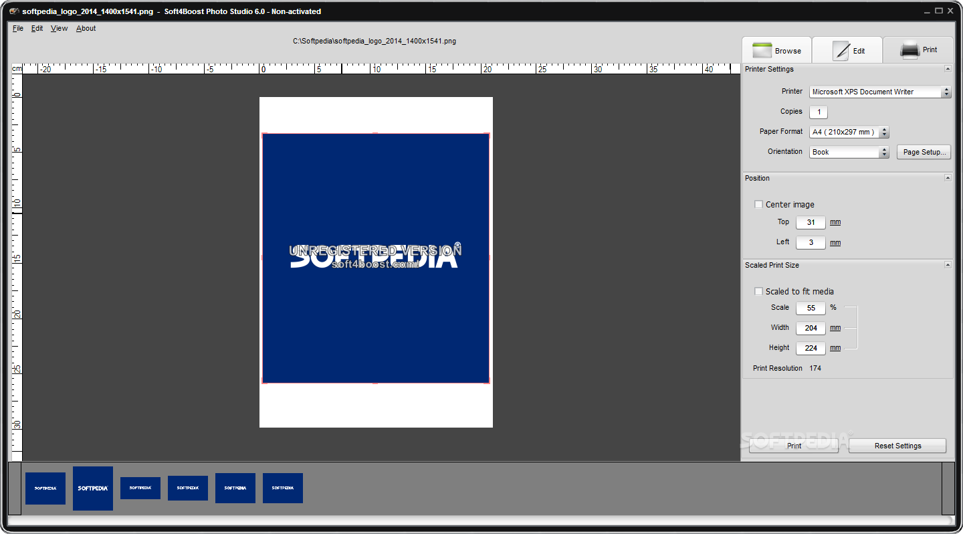The image size is (963, 534).
Task: Click the Page Setup... button
Action: 924,152
